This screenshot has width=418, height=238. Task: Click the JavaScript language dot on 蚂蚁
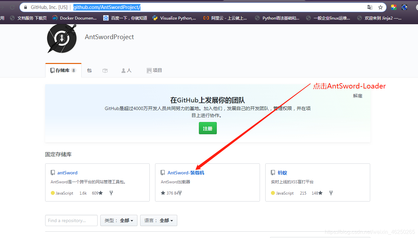pyautogui.click(x=273, y=193)
